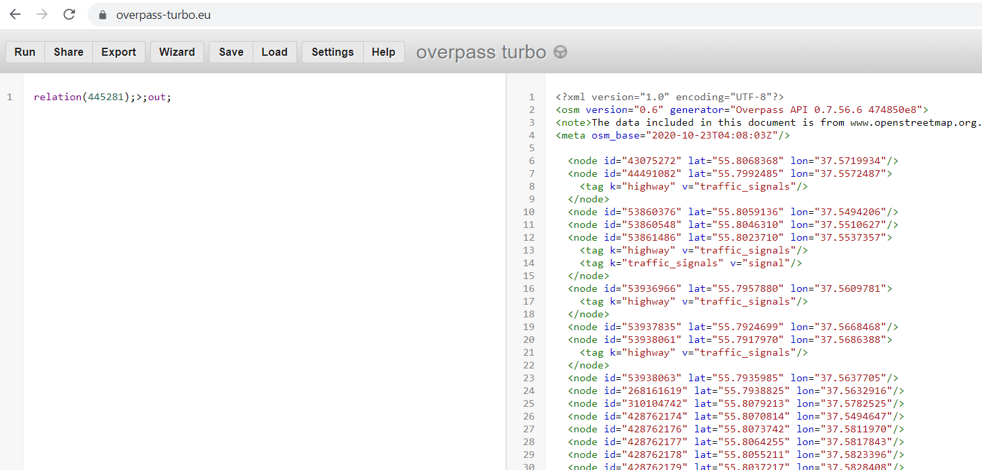The width and height of the screenshot is (982, 470).
Task: Click the padlock site security icon
Action: (103, 15)
